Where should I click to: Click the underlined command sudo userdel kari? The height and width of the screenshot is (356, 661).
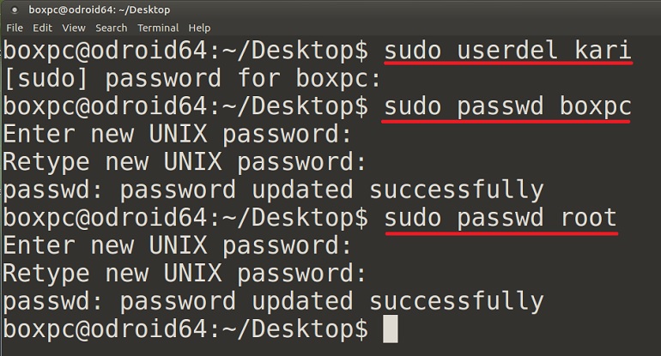tap(507, 51)
